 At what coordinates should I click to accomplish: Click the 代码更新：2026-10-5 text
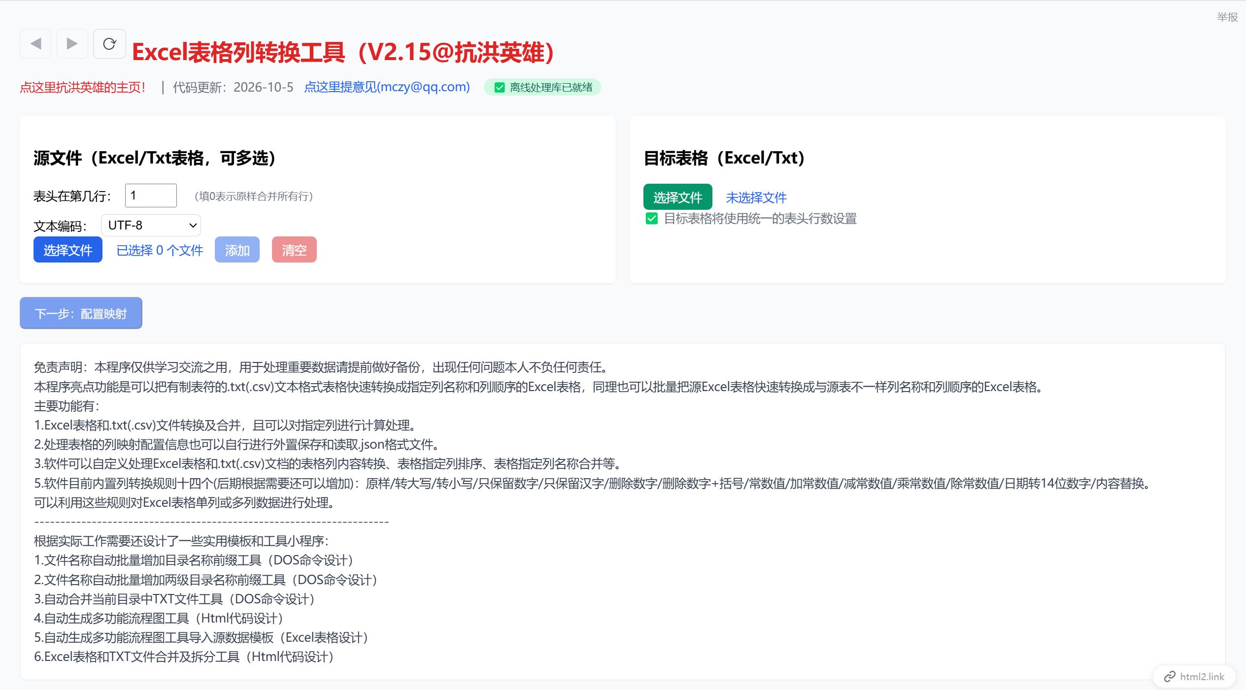pos(233,87)
